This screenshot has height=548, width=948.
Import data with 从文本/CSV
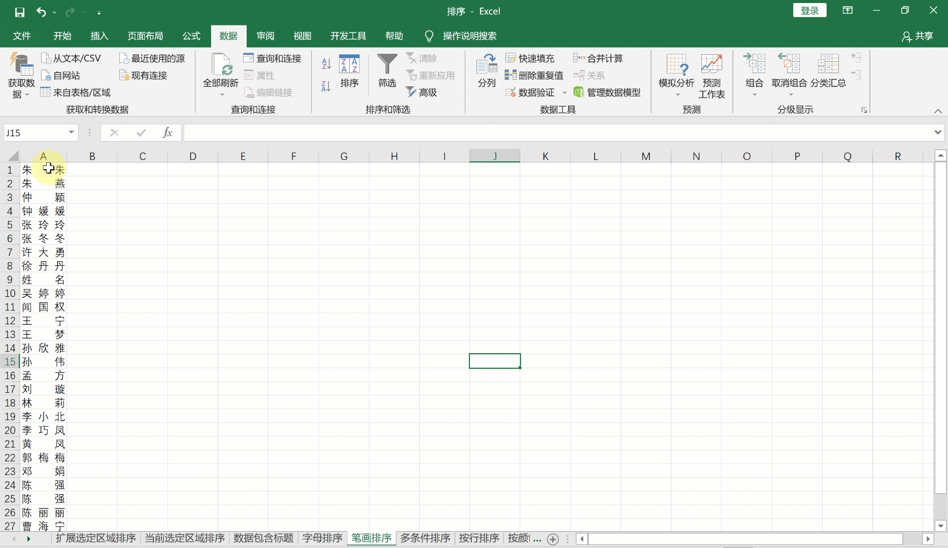(71, 58)
